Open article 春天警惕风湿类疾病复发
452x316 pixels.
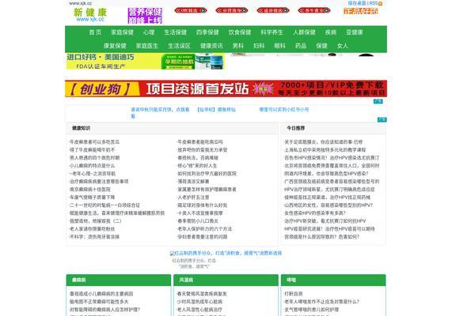click(202, 294)
